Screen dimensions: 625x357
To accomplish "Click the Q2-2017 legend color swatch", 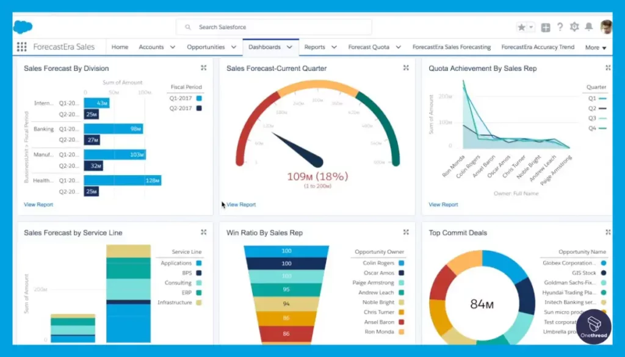I will coord(199,108).
